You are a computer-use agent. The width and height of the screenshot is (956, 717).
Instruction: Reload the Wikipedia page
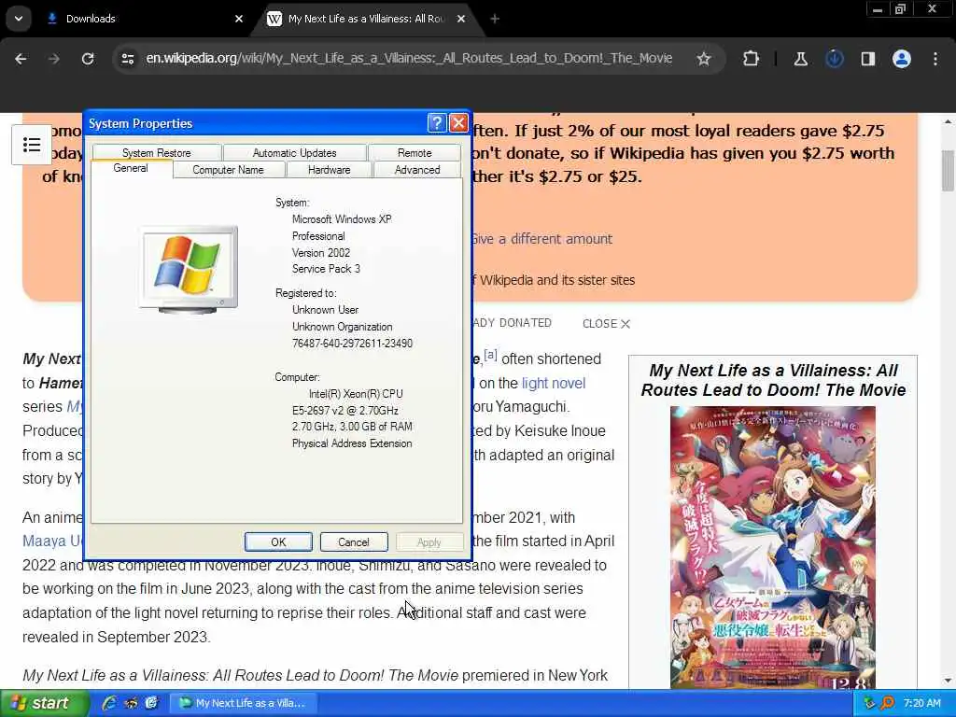88,59
